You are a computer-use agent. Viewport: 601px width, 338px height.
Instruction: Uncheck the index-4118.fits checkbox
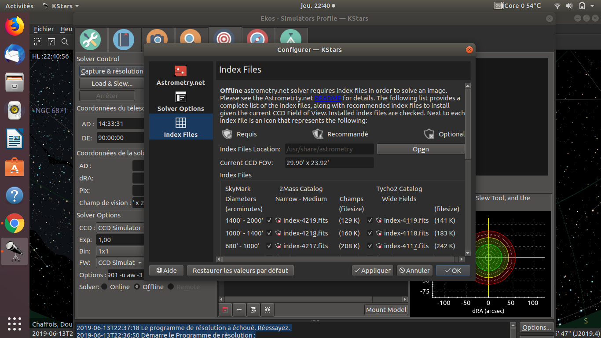tap(370, 233)
